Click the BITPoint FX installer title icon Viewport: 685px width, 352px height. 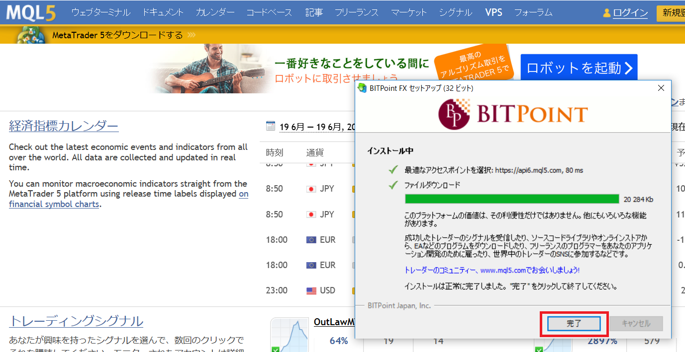pyautogui.click(x=363, y=88)
